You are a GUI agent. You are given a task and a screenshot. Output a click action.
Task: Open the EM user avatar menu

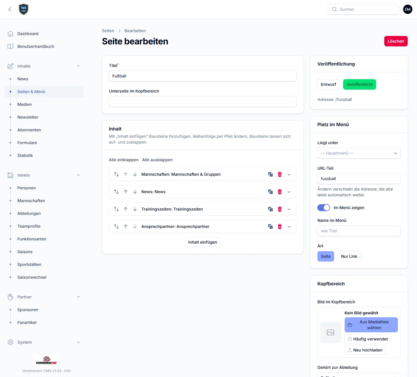pyautogui.click(x=408, y=9)
